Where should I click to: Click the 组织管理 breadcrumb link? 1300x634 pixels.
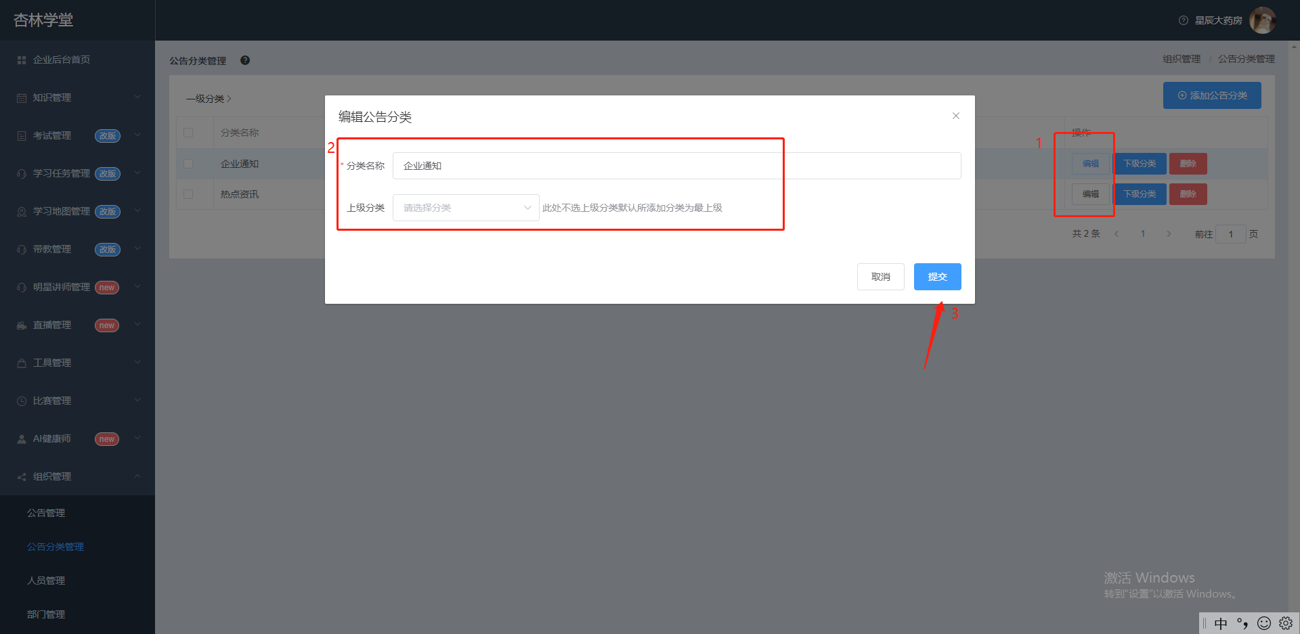(1182, 60)
